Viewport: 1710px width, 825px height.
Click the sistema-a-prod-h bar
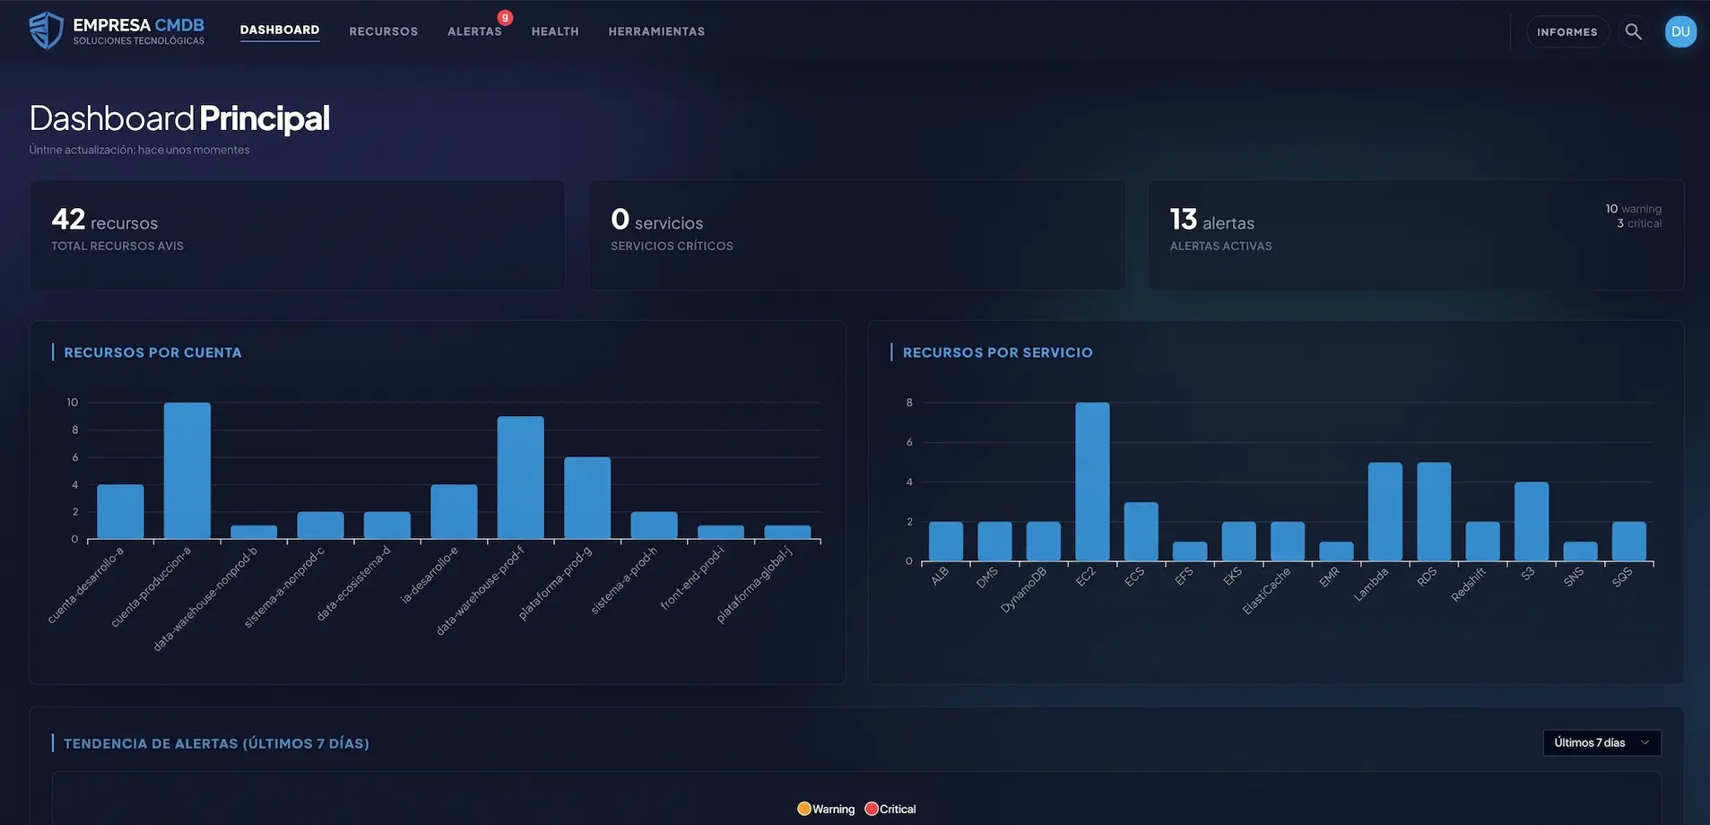point(654,525)
